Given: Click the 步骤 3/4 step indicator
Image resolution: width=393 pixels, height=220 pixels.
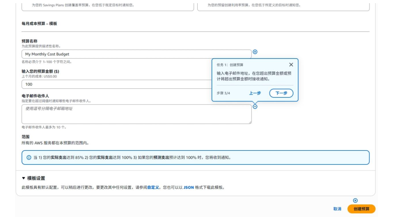Looking at the screenshot, I should pos(223,93).
